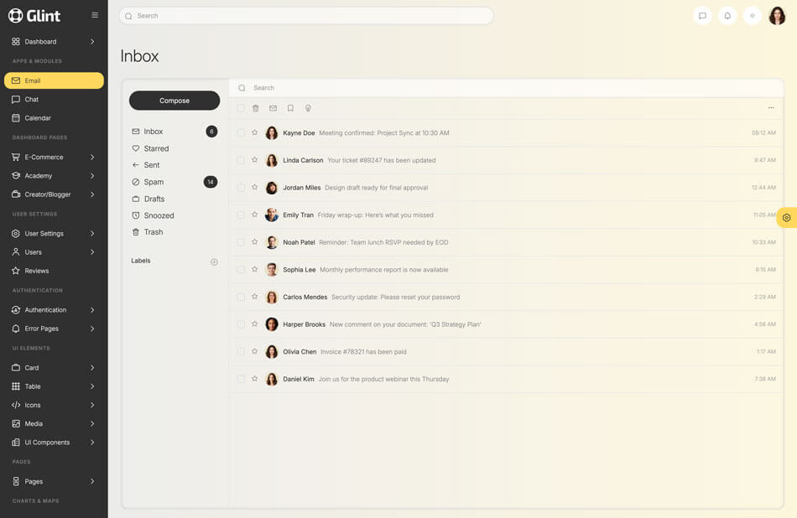Open the notifications bell in the header
Viewport: 797px width, 518px height.
tap(727, 16)
